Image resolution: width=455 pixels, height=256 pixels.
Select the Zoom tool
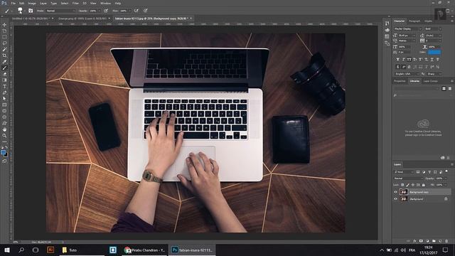4,136
